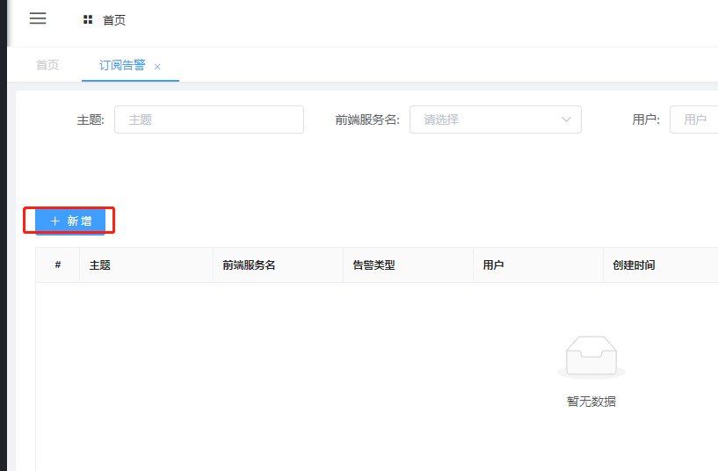718x471 pixels.
Task: Click the empty data inbox icon
Action: point(591,357)
